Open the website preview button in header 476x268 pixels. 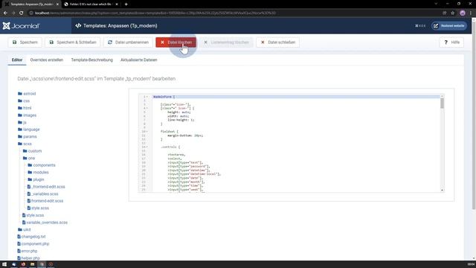coord(449,26)
